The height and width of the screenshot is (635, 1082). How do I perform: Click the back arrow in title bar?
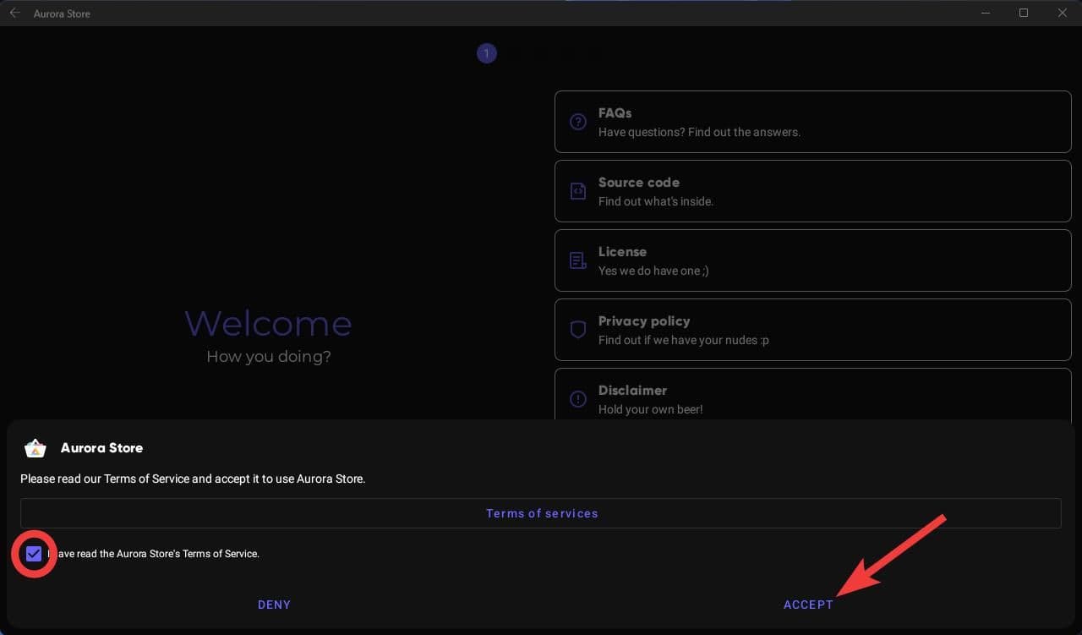(x=15, y=14)
